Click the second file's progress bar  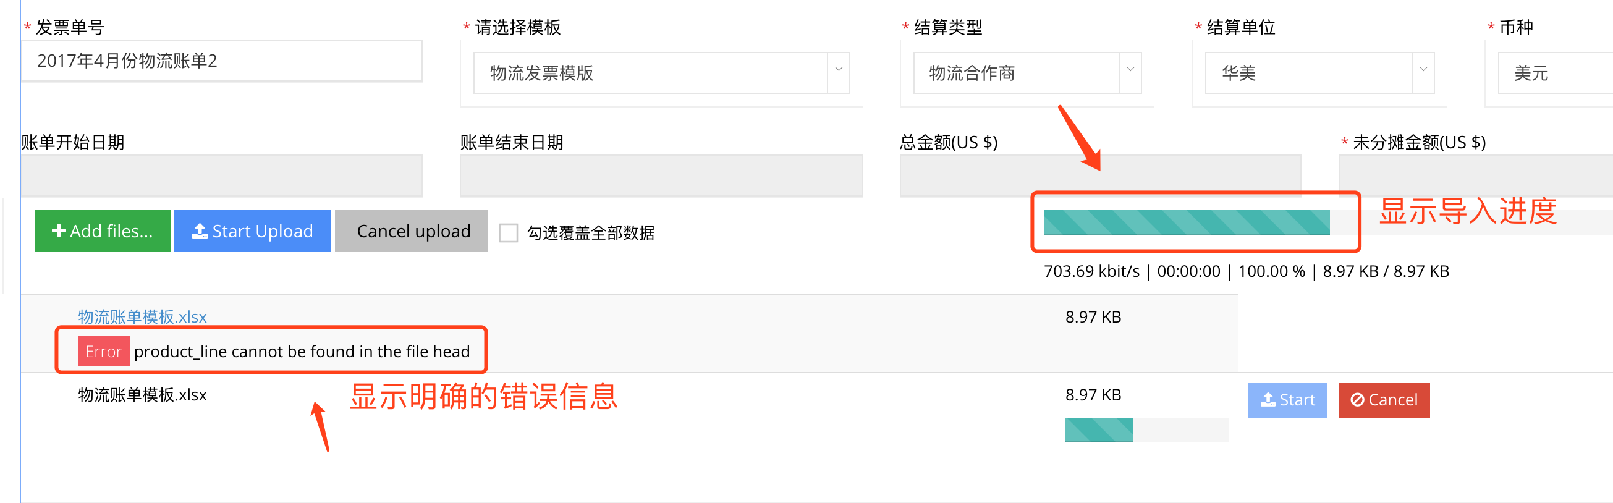[x=1146, y=429]
